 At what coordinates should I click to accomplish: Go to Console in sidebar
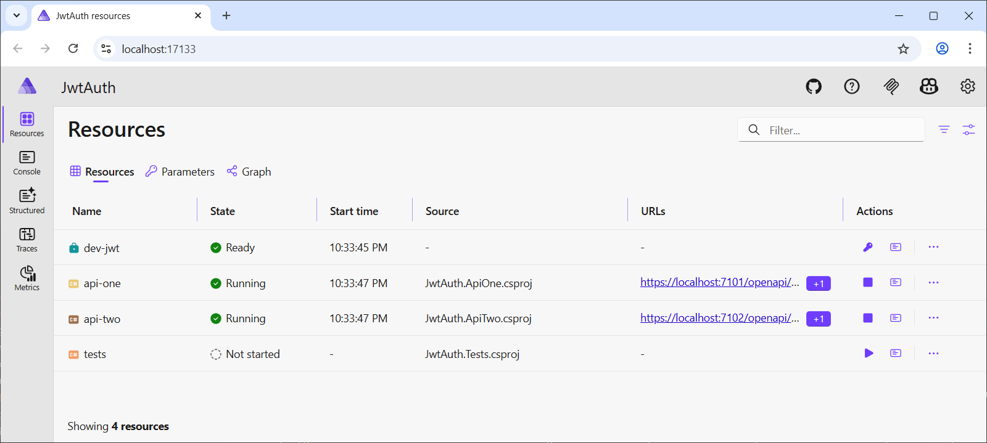coord(27,163)
